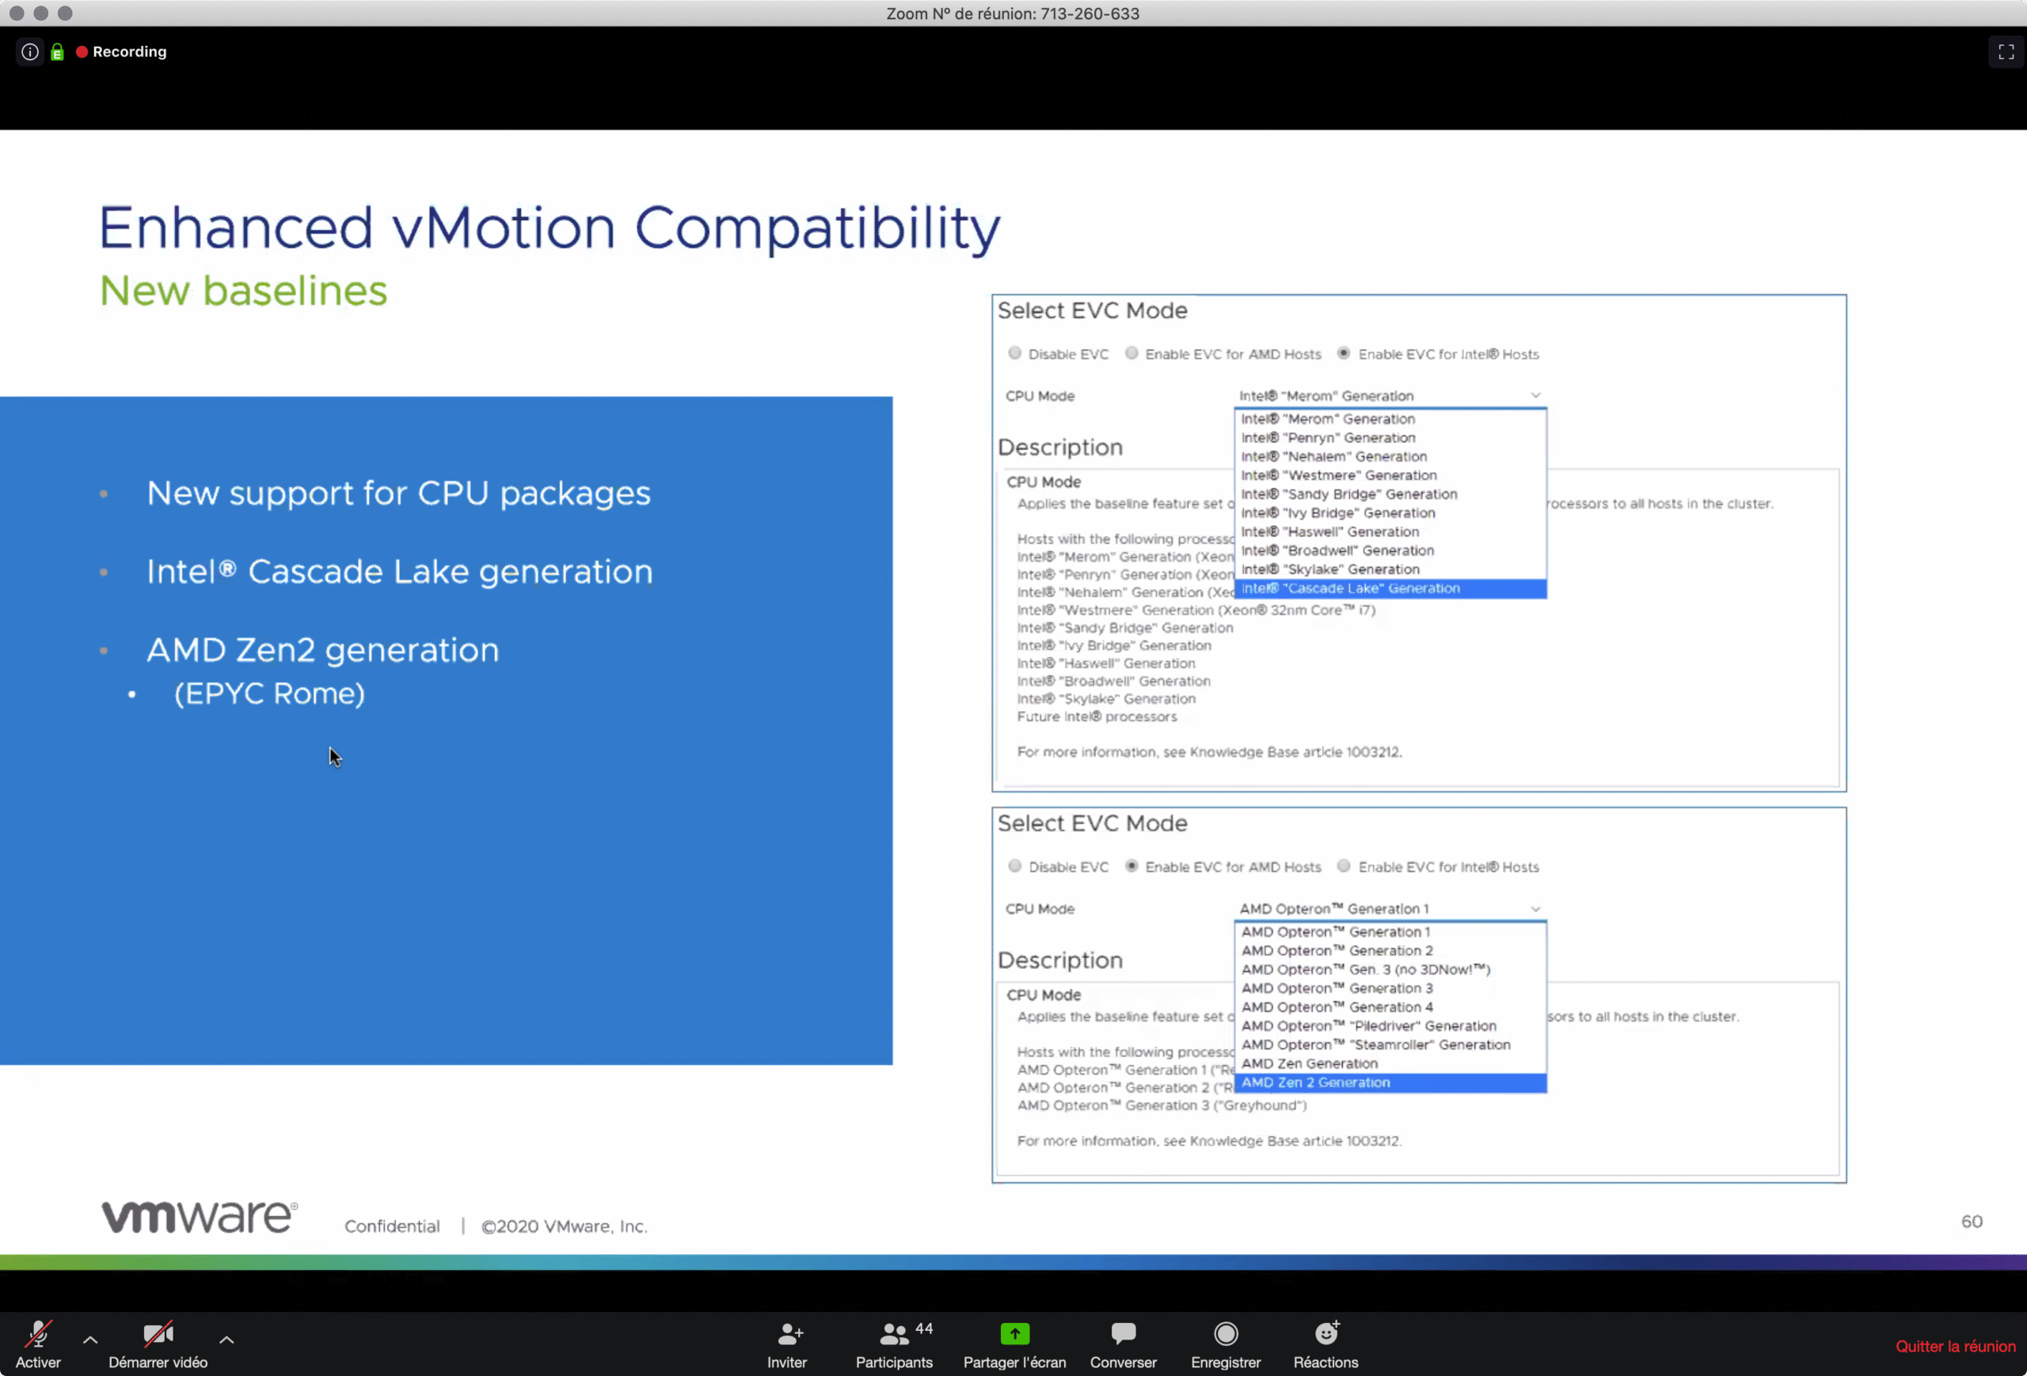Image resolution: width=2027 pixels, height=1376 pixels.
Task: Select Disable EVC radio in bottom panel
Action: (1014, 866)
